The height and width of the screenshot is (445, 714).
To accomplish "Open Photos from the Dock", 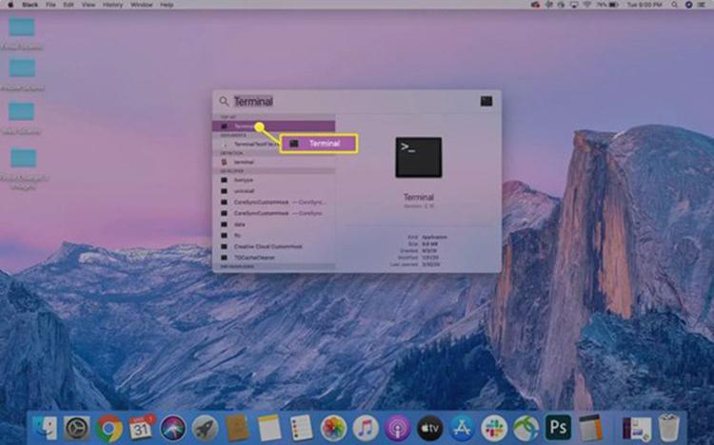I will click(x=333, y=428).
